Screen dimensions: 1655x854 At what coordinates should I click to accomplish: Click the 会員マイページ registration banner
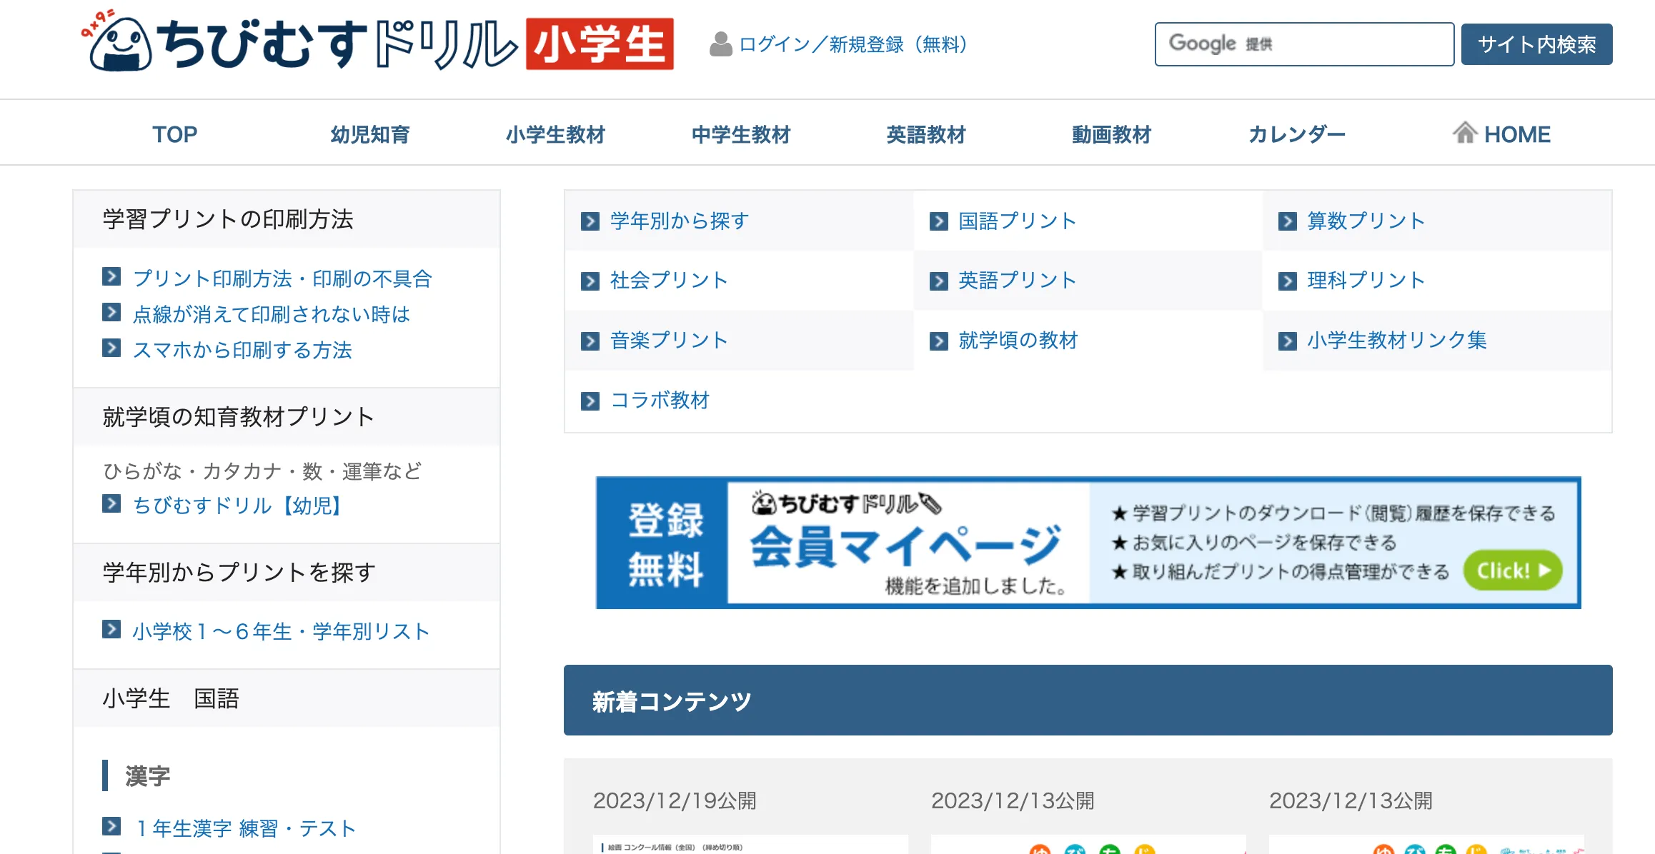click(x=1088, y=543)
